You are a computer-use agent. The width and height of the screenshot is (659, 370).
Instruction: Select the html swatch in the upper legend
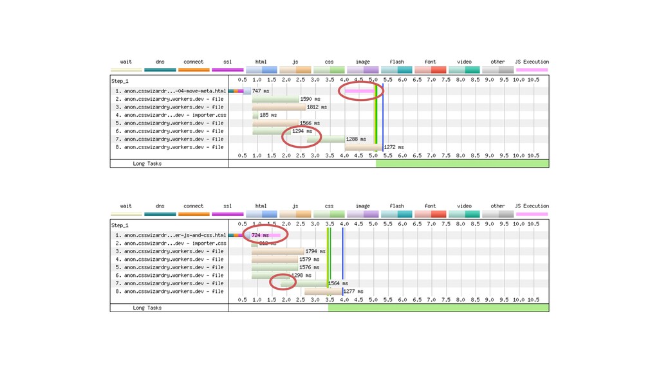[261, 69]
